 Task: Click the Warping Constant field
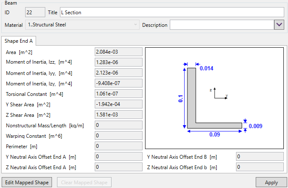118,136
